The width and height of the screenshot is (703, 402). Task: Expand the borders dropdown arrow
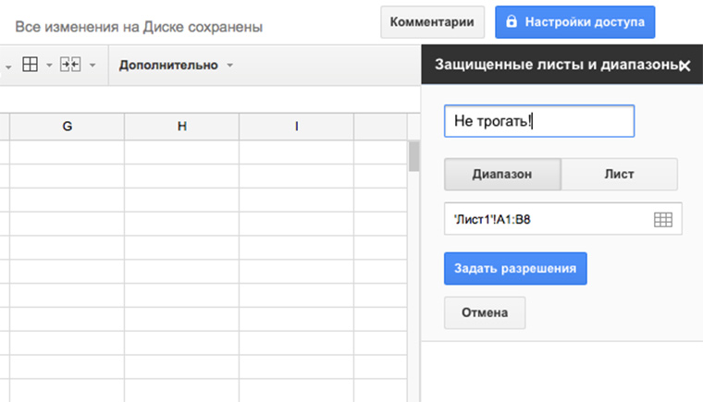[49, 66]
